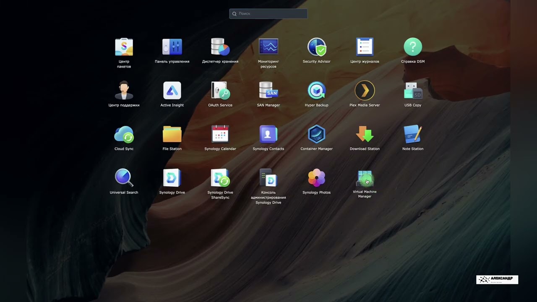Open OAuth Service
The width and height of the screenshot is (537, 302).
coord(220,91)
